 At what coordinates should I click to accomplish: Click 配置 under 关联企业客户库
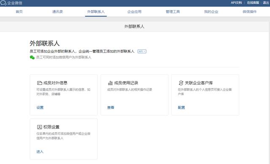181,107
